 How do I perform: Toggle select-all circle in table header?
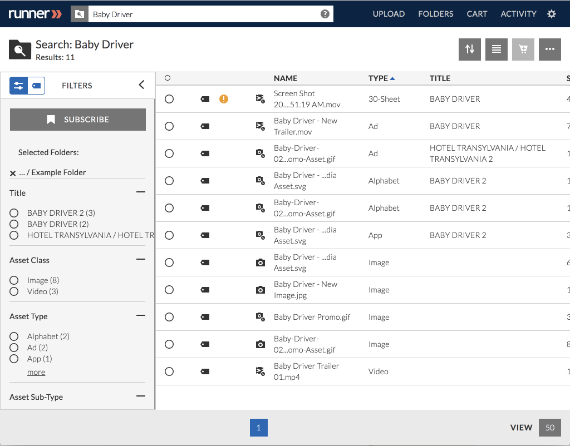point(168,78)
